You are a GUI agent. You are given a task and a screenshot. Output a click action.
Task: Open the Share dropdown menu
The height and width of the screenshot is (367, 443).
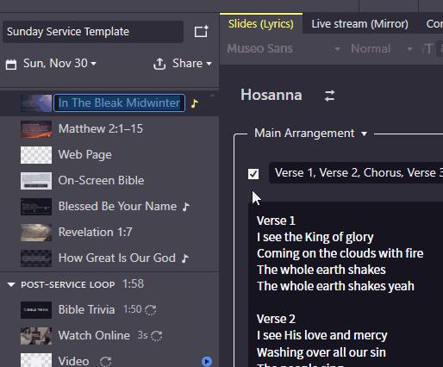pos(192,64)
